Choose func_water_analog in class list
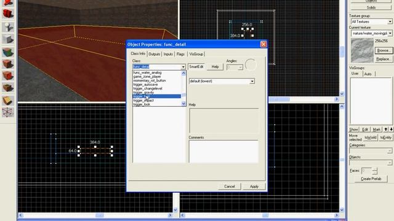The image size is (394, 221). (157, 72)
